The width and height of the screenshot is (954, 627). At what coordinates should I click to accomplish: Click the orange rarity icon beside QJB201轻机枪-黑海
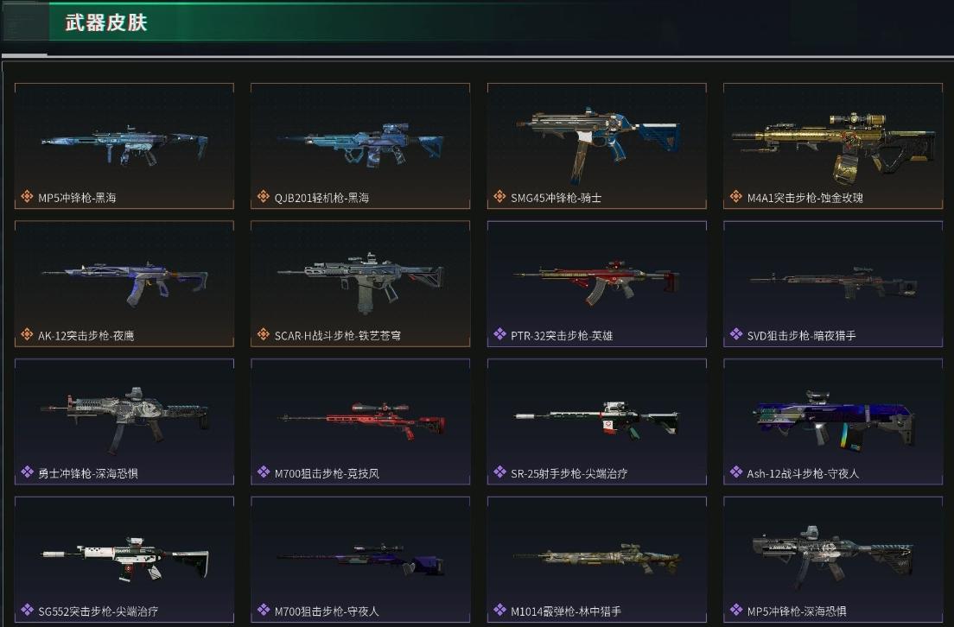263,196
